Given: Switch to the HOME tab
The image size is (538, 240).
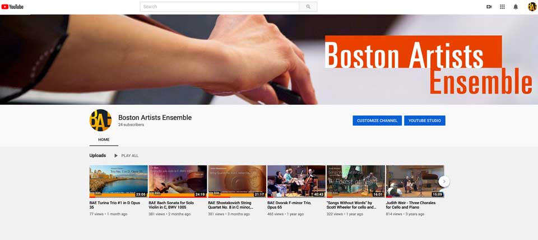Looking at the screenshot, I should (104, 140).
